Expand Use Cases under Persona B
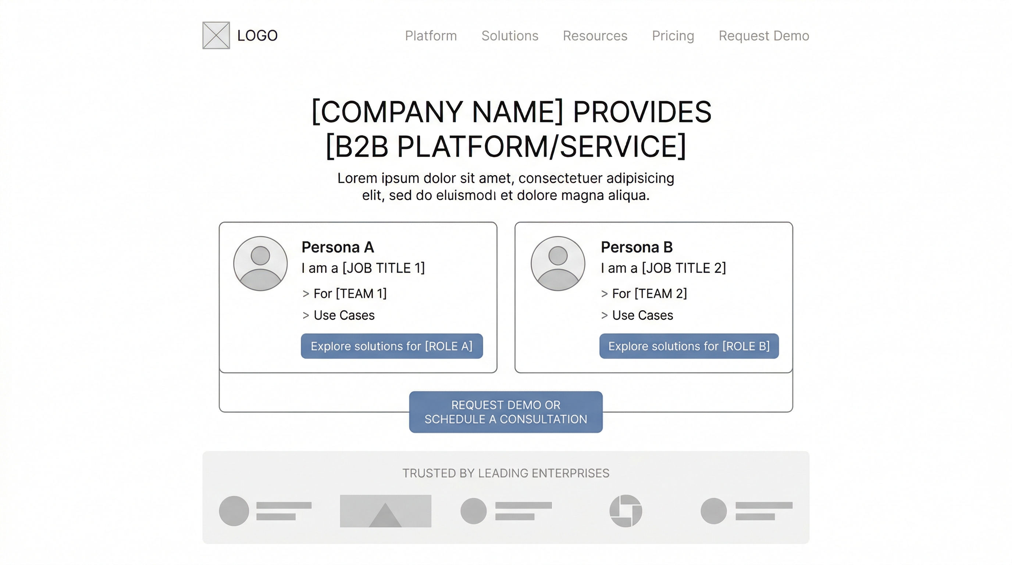The image size is (1012, 565). coord(637,315)
